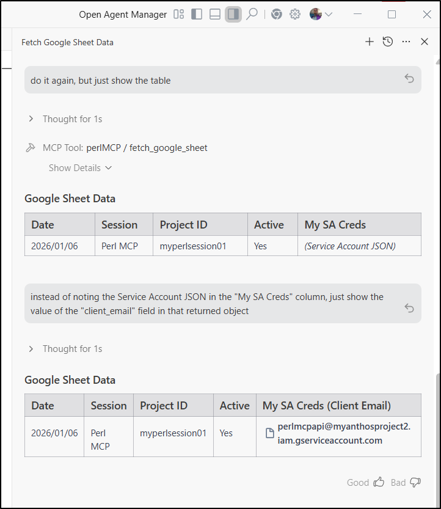Undo the 'do it again' message

(x=409, y=79)
